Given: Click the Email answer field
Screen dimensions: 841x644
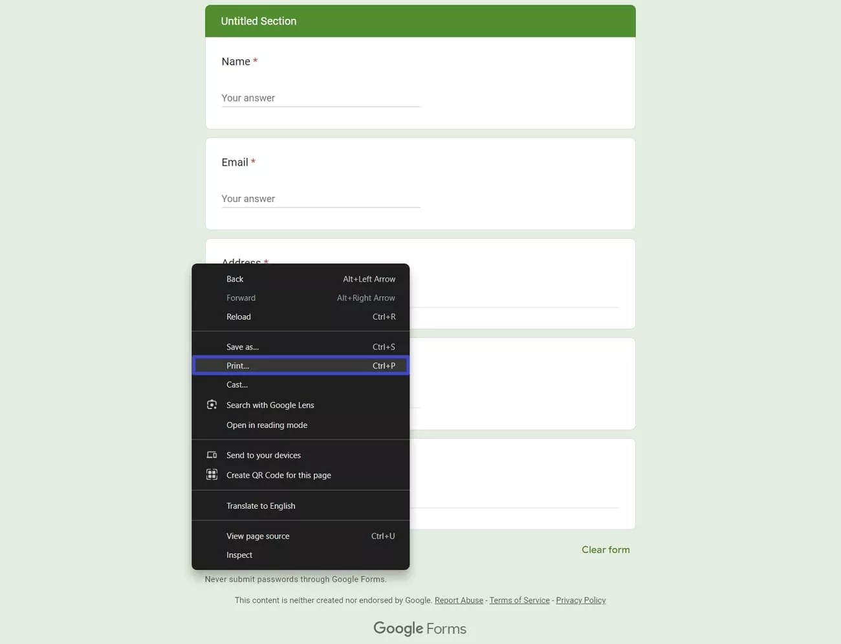Looking at the screenshot, I should 321,199.
